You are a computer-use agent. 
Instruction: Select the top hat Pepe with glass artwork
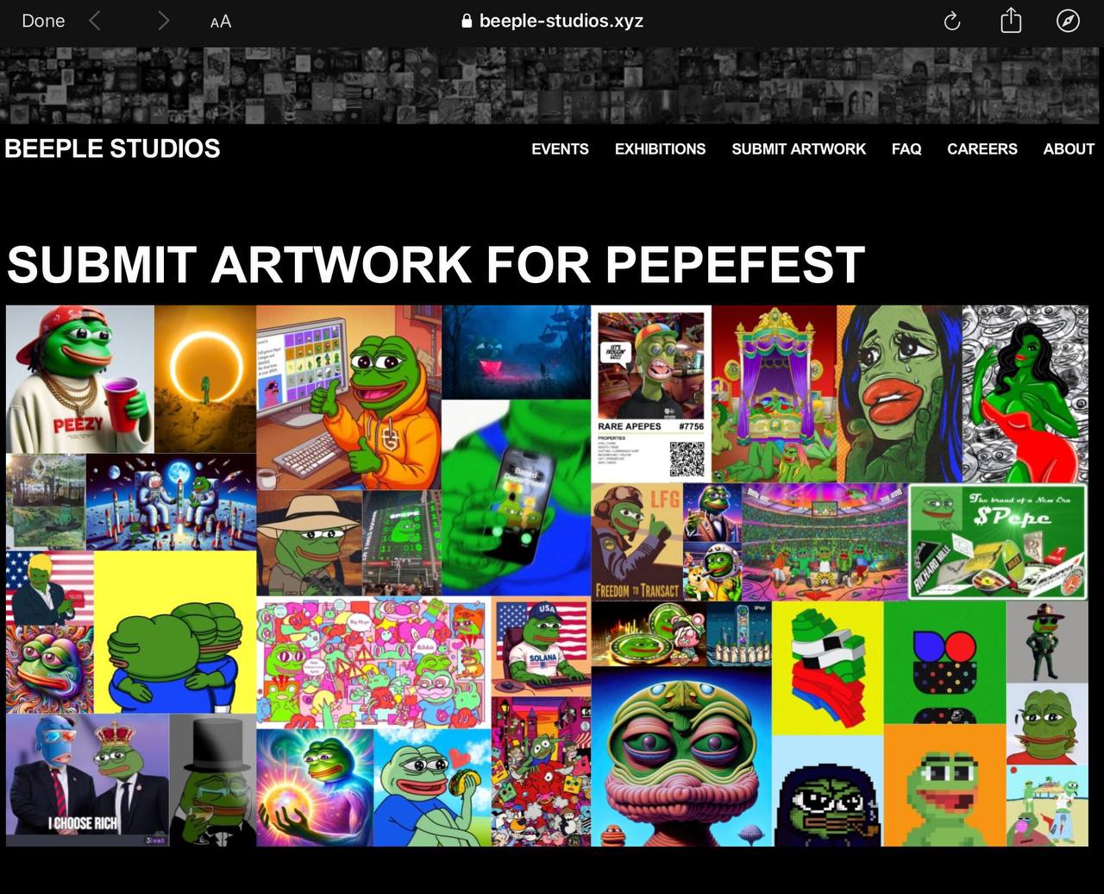coord(213,780)
